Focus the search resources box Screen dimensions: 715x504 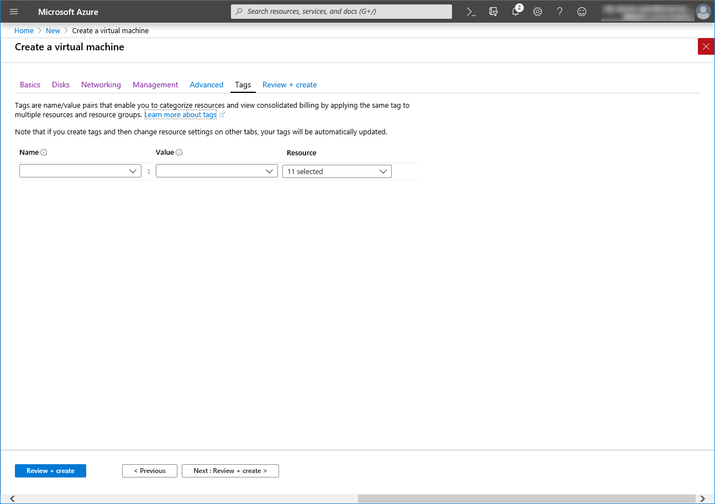click(x=341, y=12)
